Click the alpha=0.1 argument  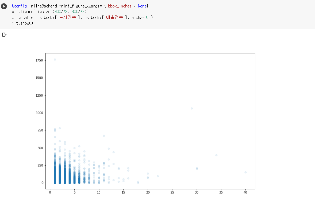(x=141, y=17)
